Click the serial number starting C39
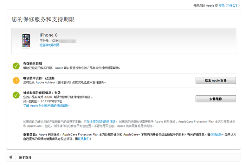The height and width of the screenshot is (165, 246). 64,41
